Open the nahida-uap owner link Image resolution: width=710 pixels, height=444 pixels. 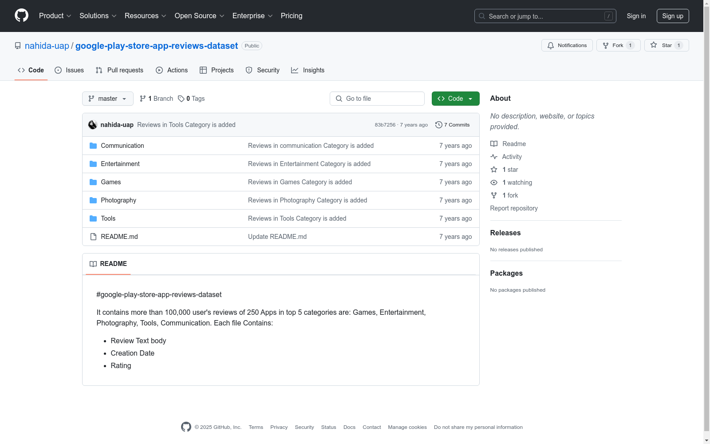coord(47,46)
